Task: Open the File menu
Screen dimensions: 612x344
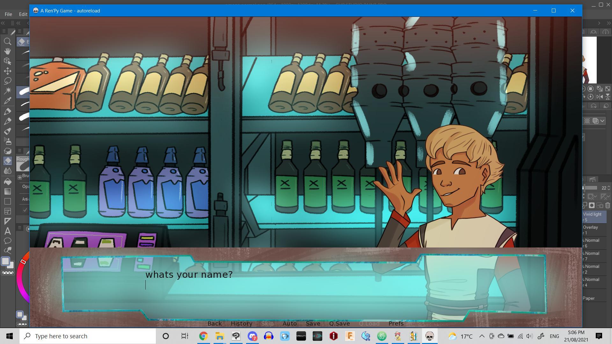Action: click(8, 14)
